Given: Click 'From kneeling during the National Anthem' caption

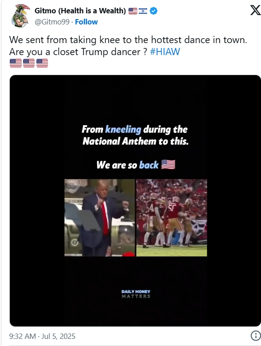Looking at the screenshot, I should (x=135, y=135).
